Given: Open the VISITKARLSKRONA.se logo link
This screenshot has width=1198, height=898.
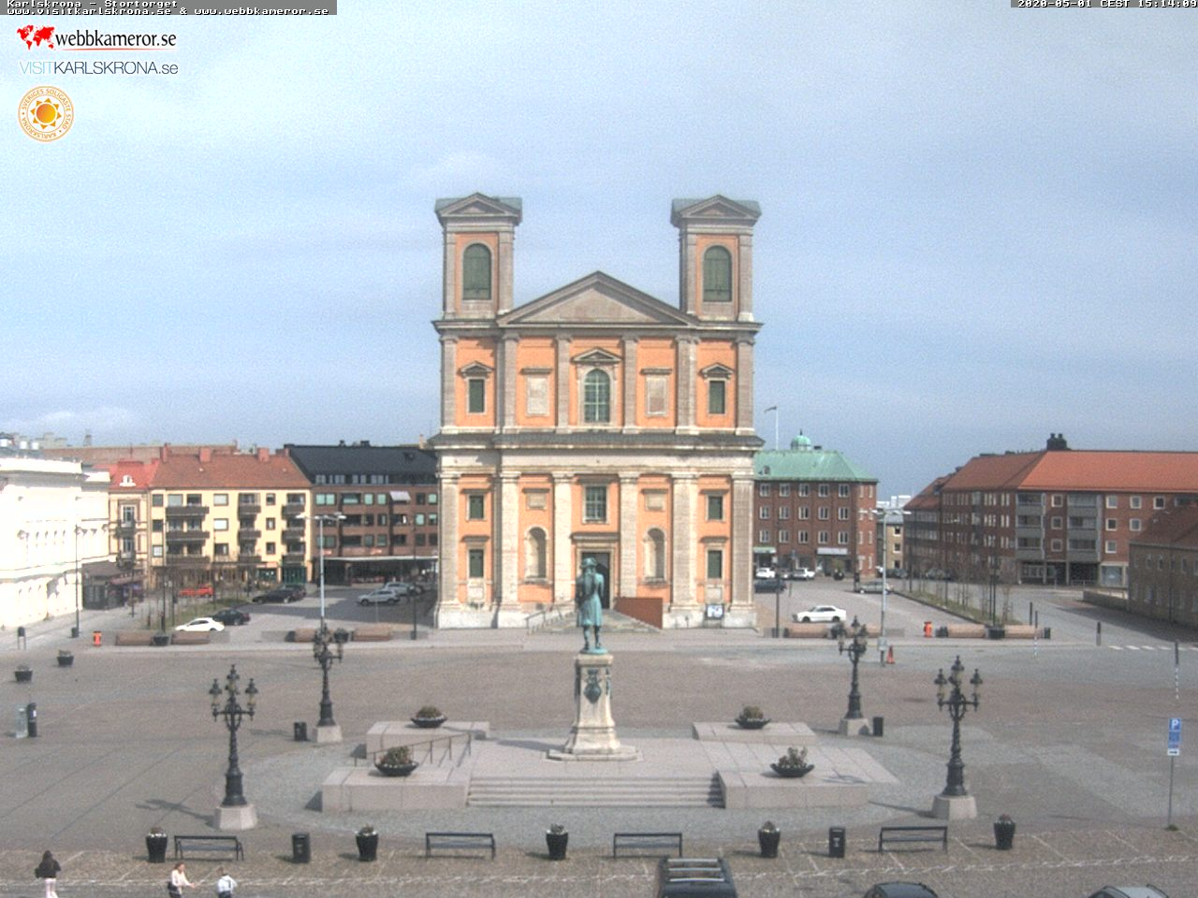Looking at the screenshot, I should pos(98,68).
